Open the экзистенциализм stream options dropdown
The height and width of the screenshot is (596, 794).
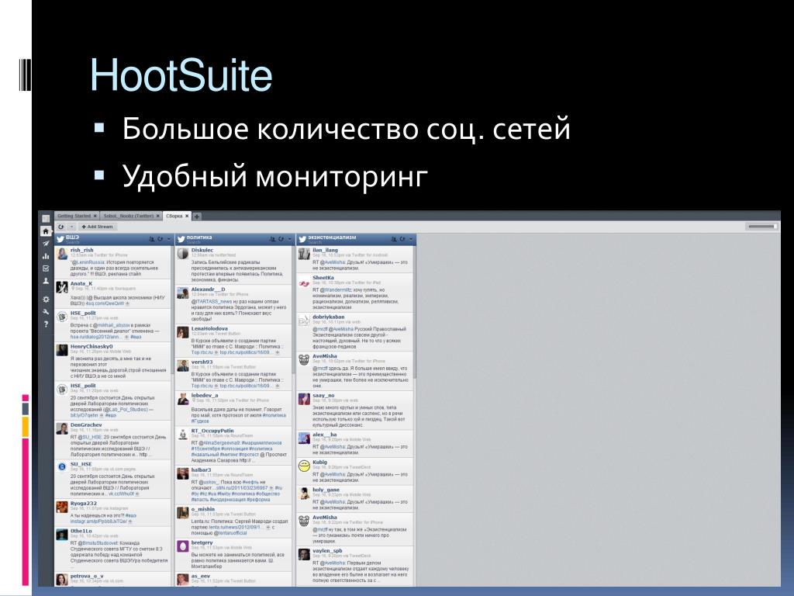coord(411,239)
